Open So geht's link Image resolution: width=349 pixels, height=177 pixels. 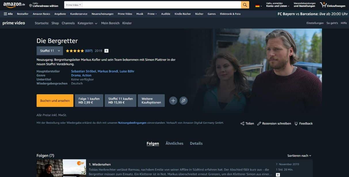(332, 23)
